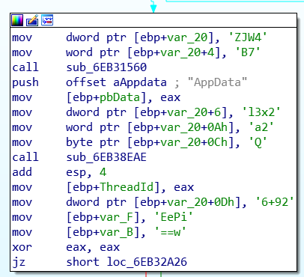Select the 'B7' string constant
Viewport: 304px width, 277px height.
(248, 52)
